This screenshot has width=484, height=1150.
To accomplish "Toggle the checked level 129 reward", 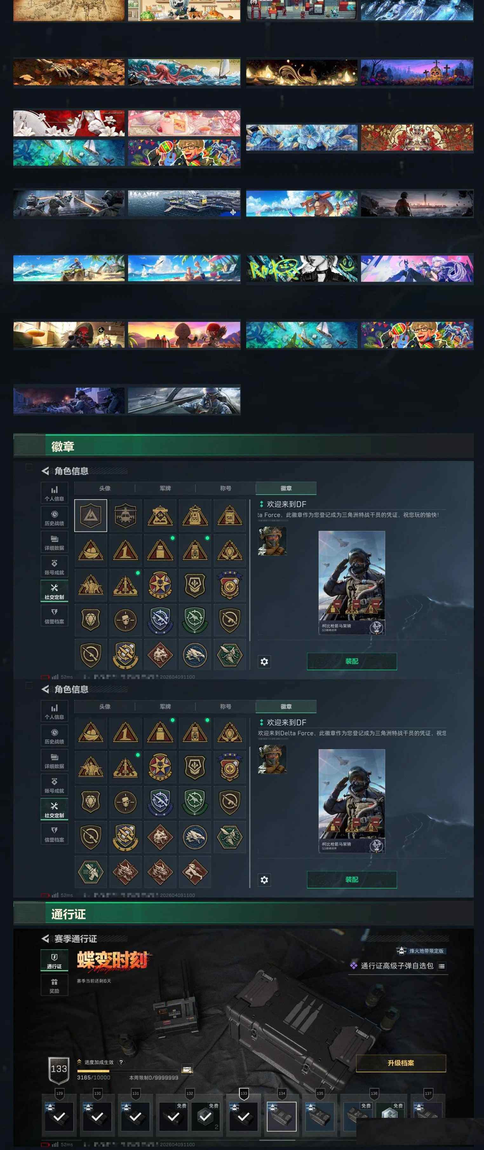I will pos(59,1117).
